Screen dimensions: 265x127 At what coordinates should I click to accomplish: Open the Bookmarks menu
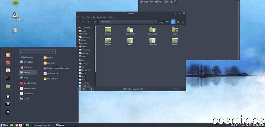[x=101, y=17]
